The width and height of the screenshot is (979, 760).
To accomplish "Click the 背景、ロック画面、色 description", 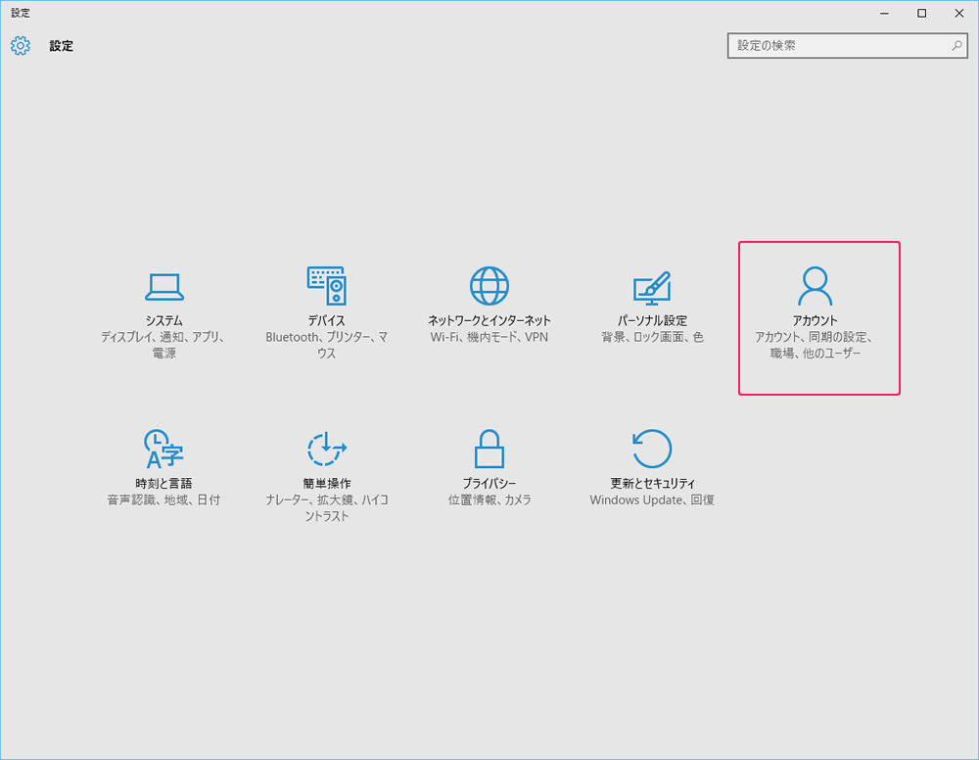I will [652, 337].
